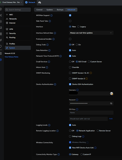
Task: Click the SSH key Name input field
Action: 91,113
